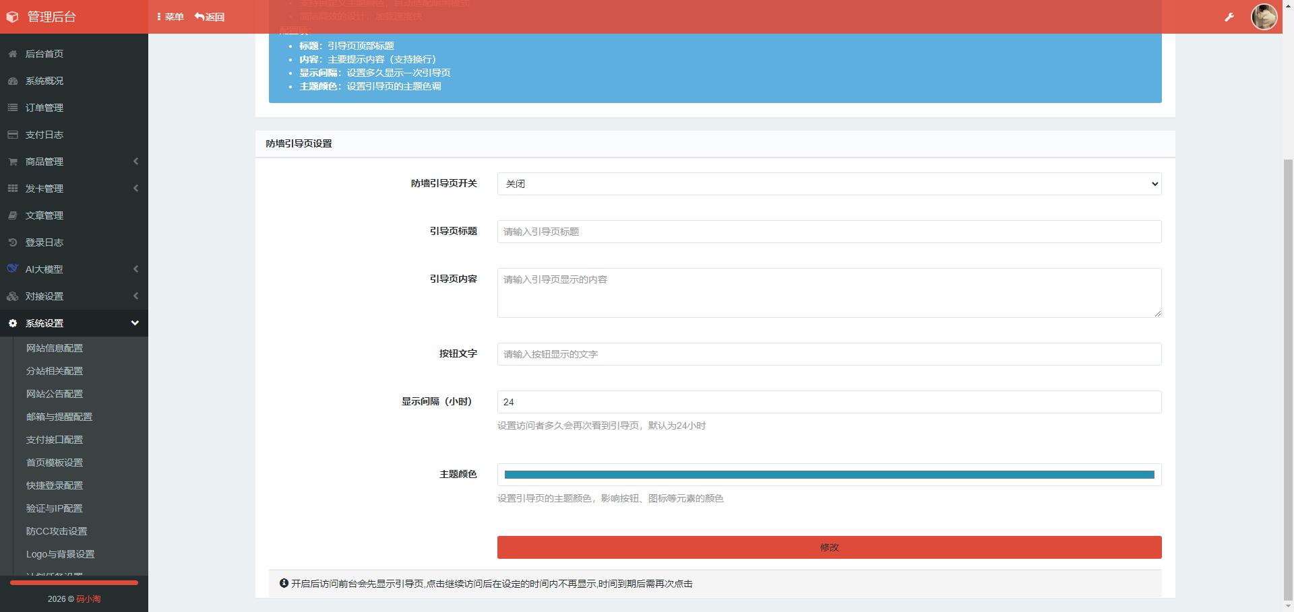Screen dimensions: 1294x612
Task: Click the 引导页标题 input field
Action: [829, 232]
